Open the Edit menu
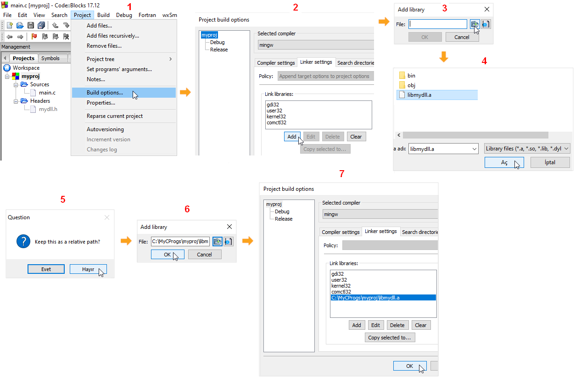Image resolution: width=581 pixels, height=383 pixels. (x=22, y=15)
